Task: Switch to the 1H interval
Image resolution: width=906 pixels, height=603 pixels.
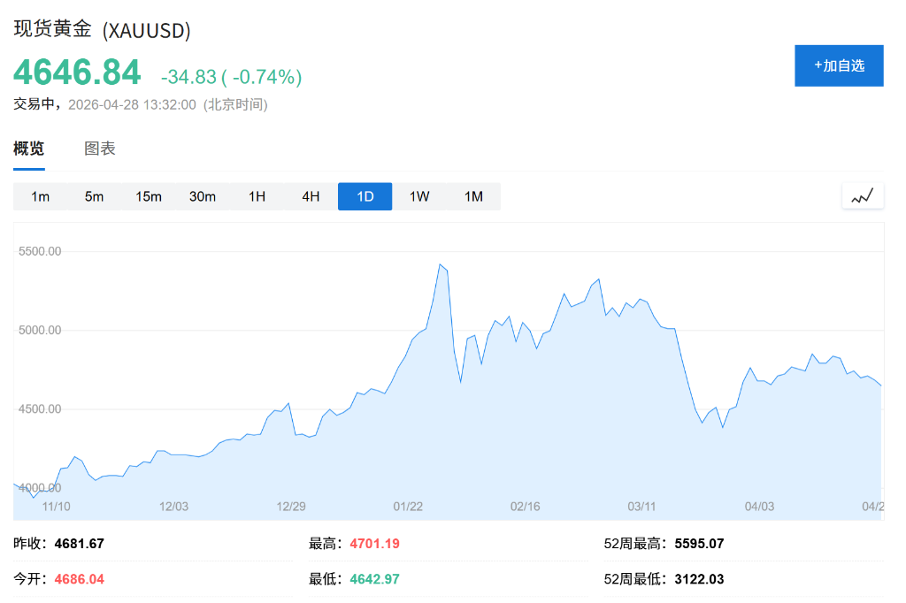Action: click(x=257, y=196)
